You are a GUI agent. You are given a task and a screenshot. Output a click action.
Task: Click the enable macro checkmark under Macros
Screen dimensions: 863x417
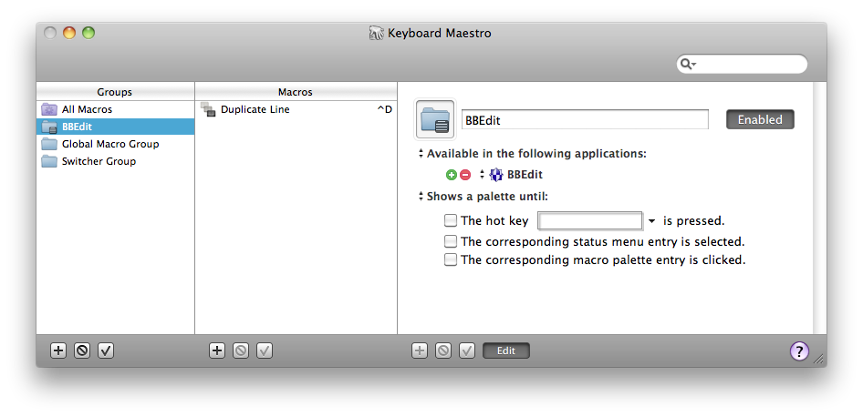click(265, 351)
